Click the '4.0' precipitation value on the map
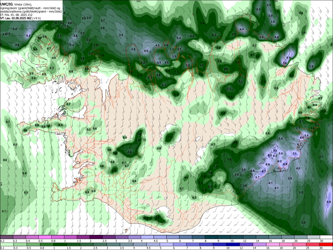333x250 pixels. click(x=157, y=46)
